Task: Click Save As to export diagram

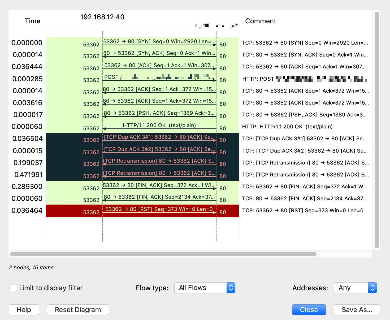Action: point(357,310)
